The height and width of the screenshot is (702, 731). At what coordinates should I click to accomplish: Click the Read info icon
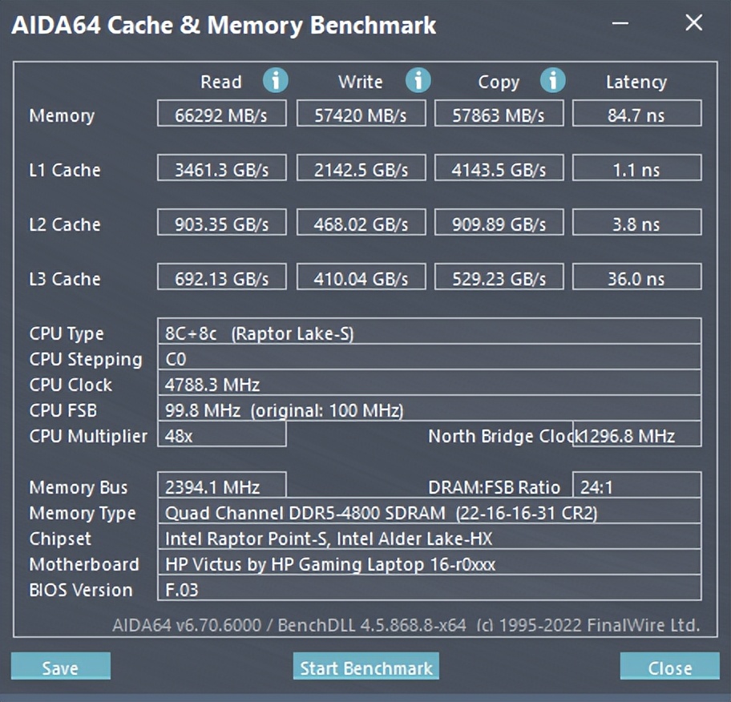click(x=275, y=80)
